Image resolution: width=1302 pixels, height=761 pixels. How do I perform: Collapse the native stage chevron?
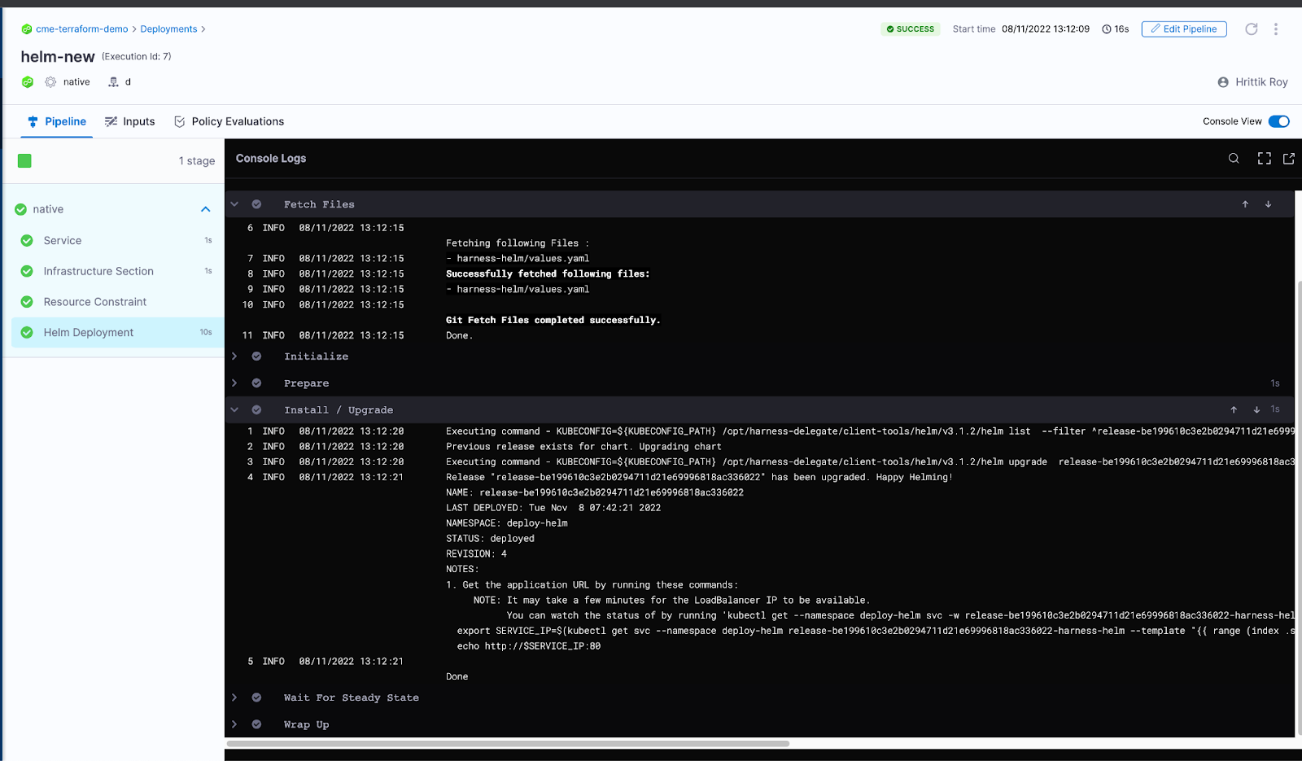click(x=206, y=209)
